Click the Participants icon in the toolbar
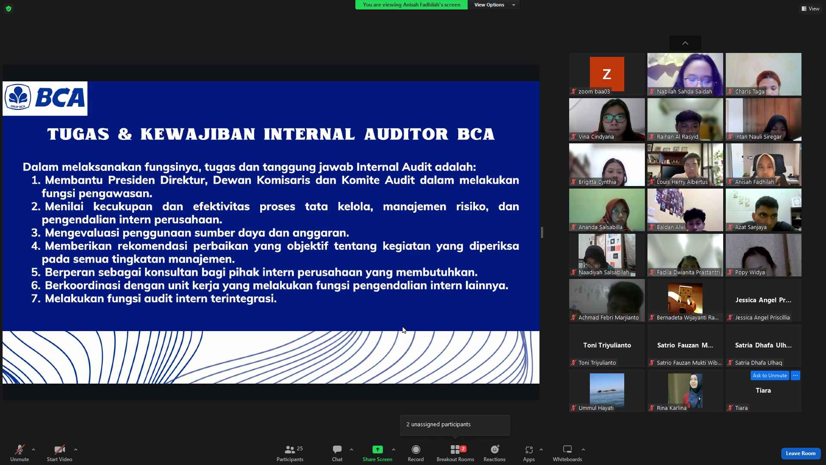Viewport: 826px width, 465px height. pos(290,449)
